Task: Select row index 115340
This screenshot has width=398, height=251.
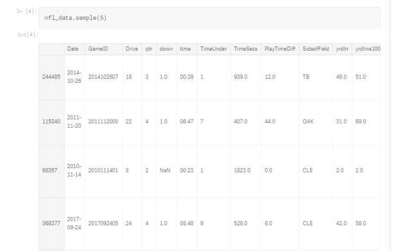Action: click(51, 121)
